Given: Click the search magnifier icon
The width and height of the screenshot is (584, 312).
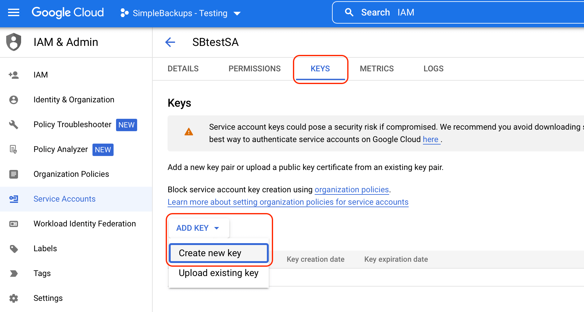Looking at the screenshot, I should (x=349, y=12).
